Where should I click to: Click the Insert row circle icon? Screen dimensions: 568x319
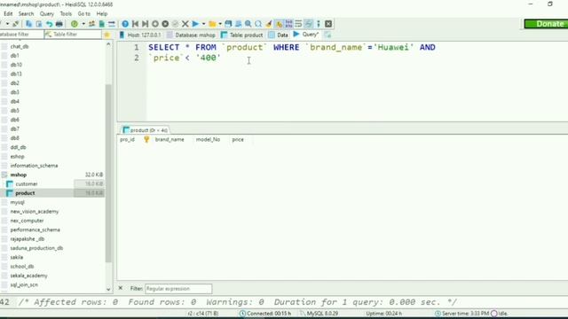pos(155,24)
